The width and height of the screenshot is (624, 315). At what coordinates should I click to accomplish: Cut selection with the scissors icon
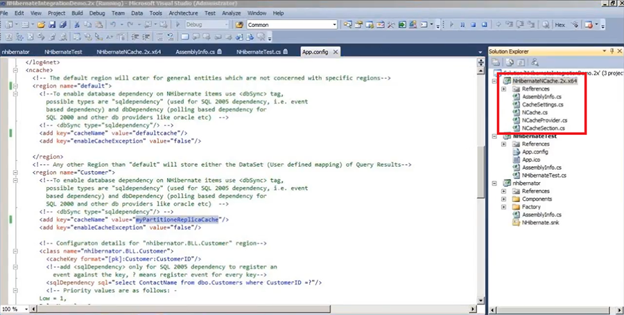(77, 25)
